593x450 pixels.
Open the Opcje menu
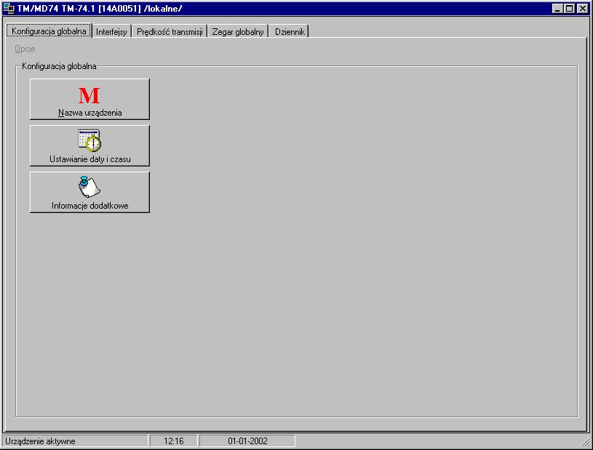[25, 49]
